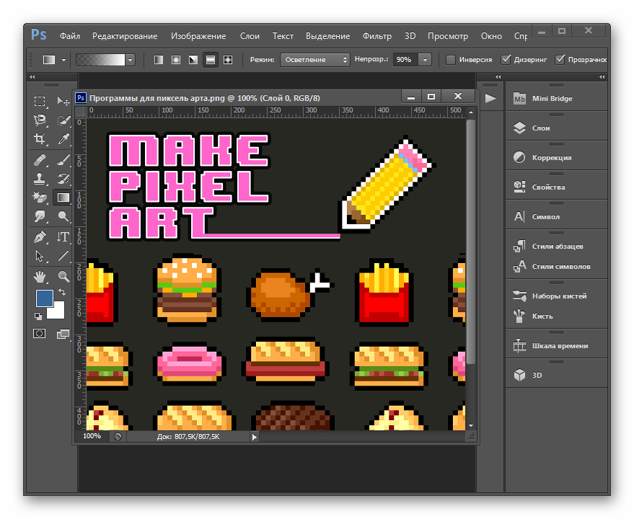Click the gradient preview bar to edit
634x519 pixels.
pyautogui.click(x=100, y=60)
